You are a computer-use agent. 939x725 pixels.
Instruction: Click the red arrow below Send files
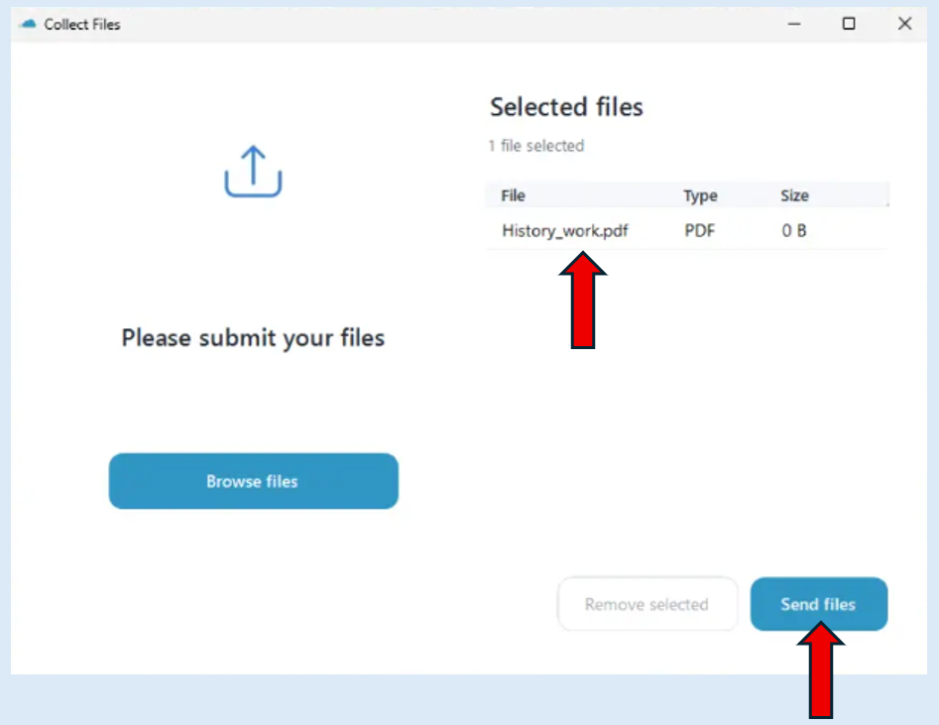(x=820, y=670)
